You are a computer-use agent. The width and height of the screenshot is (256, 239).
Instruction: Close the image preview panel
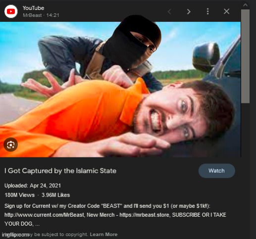coord(226,11)
